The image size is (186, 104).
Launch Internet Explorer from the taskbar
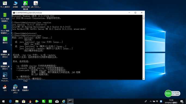tap(63, 101)
